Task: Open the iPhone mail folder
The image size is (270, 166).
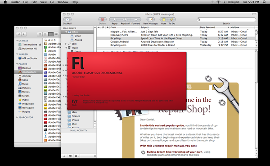Action: (73, 120)
